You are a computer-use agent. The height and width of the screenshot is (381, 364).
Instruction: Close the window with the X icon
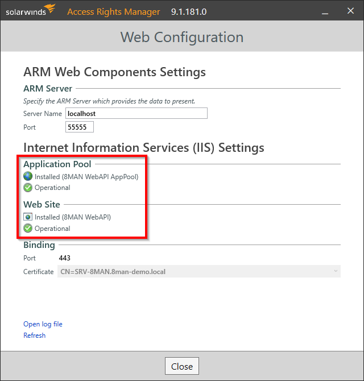[350, 11]
